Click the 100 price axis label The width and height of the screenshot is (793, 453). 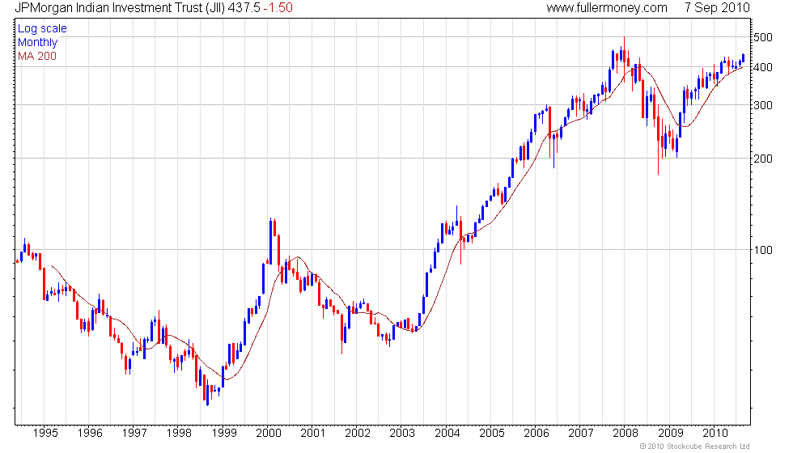coord(763,250)
